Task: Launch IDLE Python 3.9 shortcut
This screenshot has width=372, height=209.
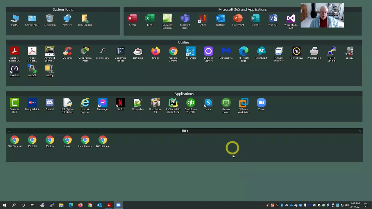Action: (67, 106)
